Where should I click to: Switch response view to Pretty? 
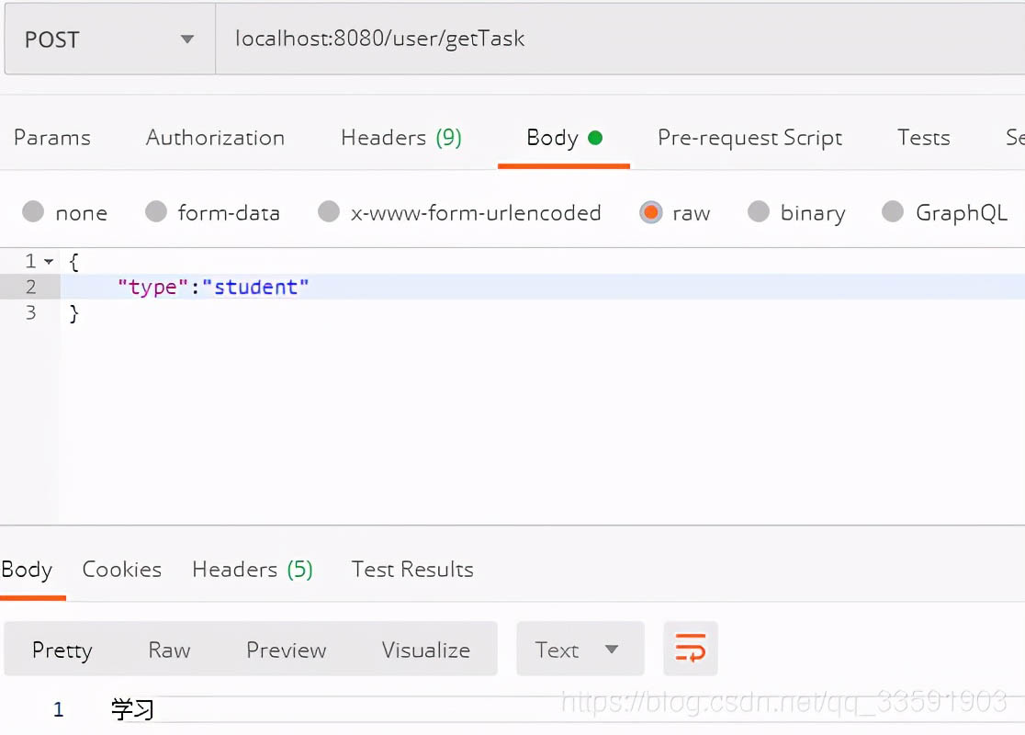(x=62, y=650)
